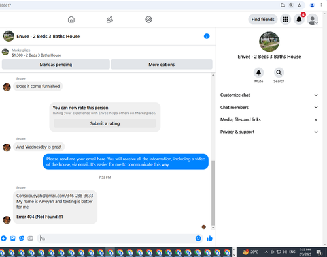Screen dimensions: 327x257
Task: Choose a sticker with the sticker icon
Action: point(22,239)
